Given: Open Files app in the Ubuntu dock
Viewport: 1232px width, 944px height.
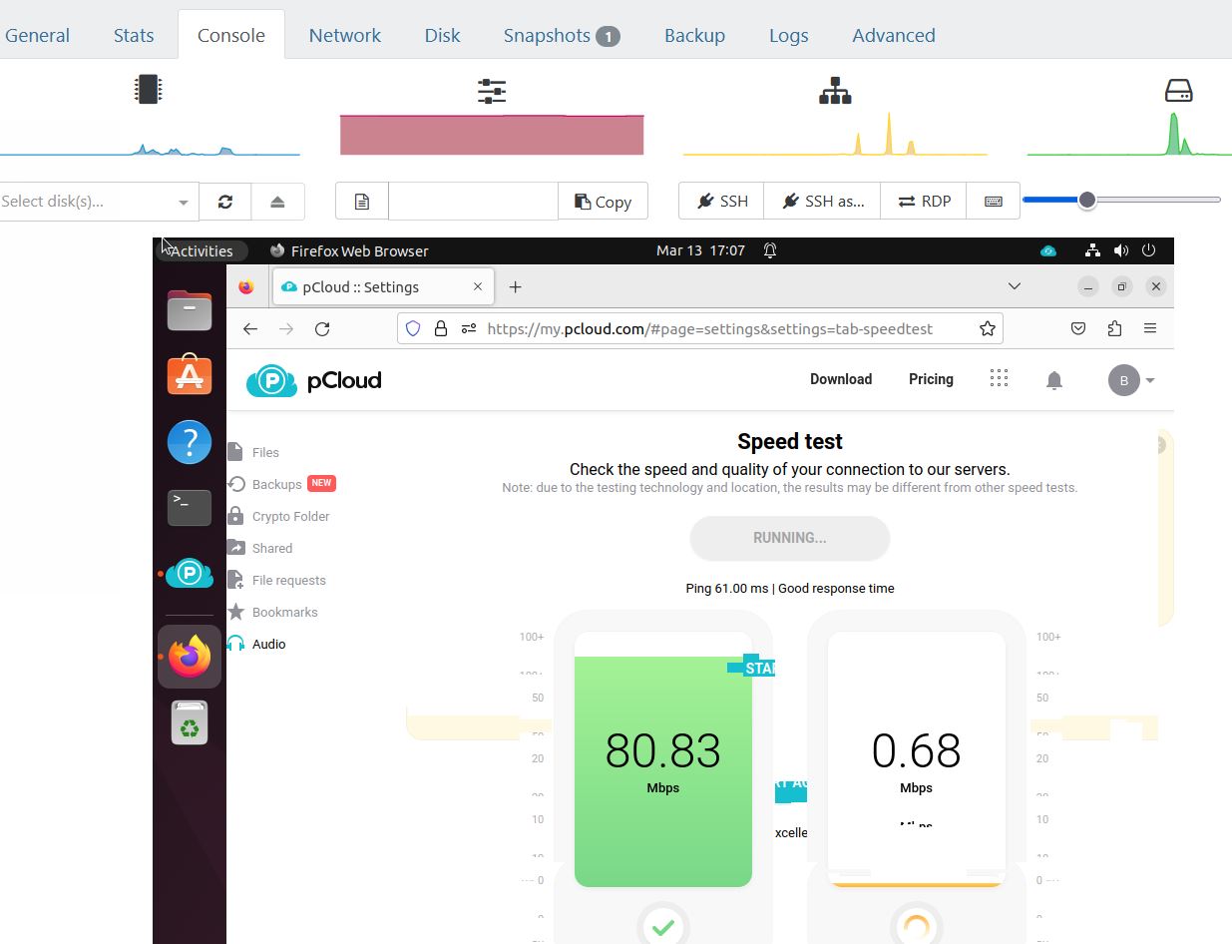Looking at the screenshot, I should 190,310.
